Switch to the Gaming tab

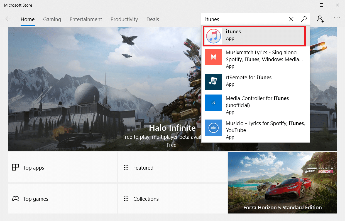click(52, 19)
